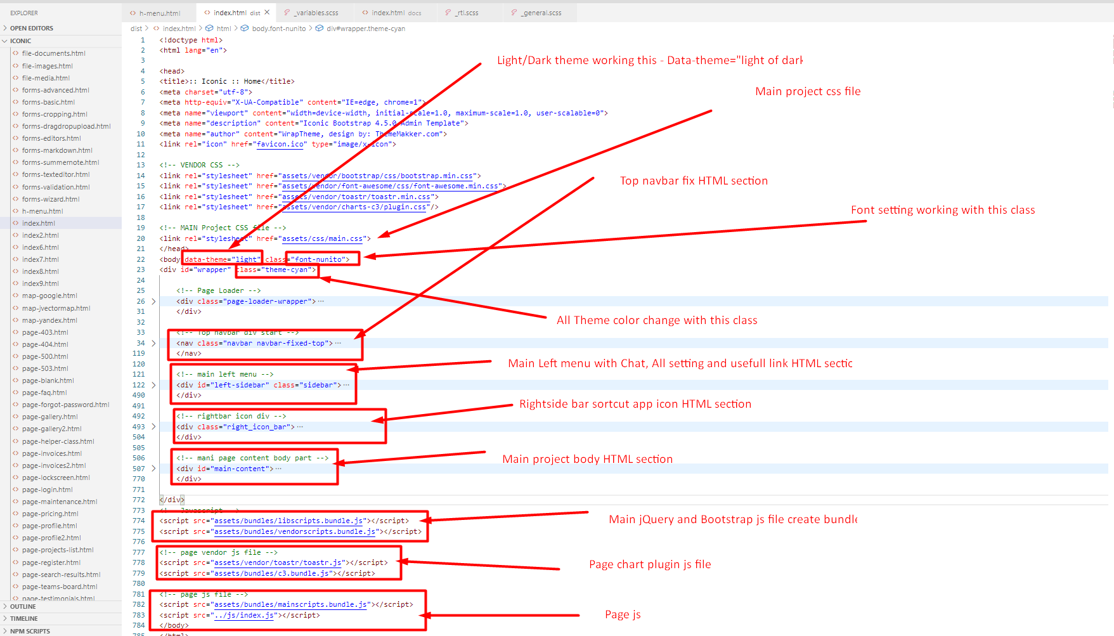
Task: Open the _variables.scss tab
Action: (316, 13)
